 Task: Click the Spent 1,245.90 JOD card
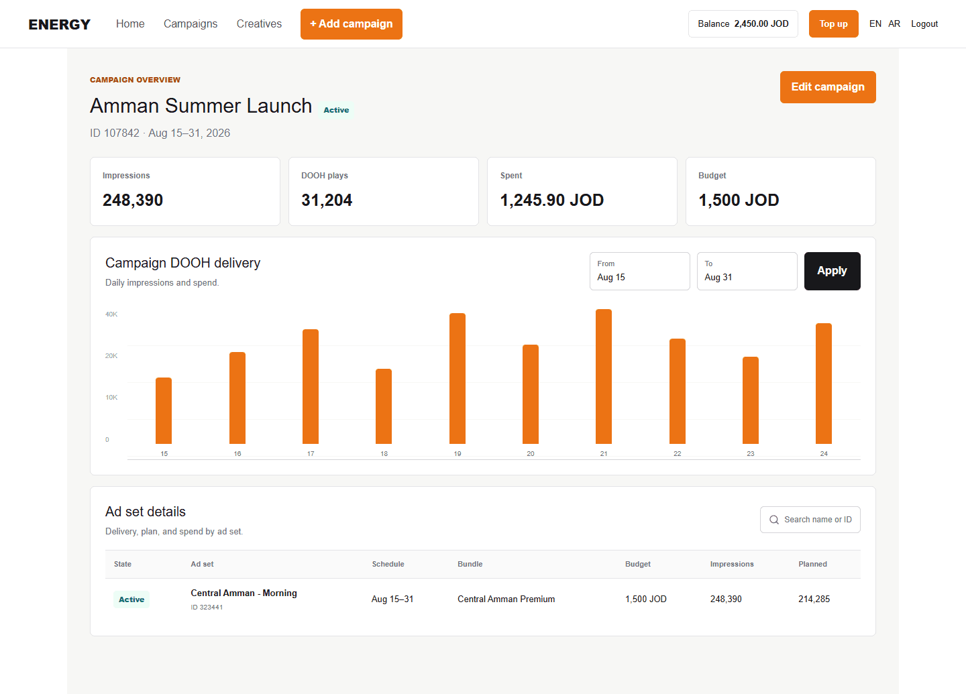(x=582, y=191)
